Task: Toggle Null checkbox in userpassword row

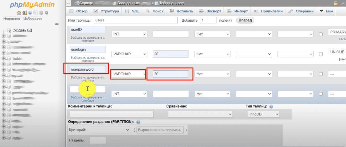Action: (321, 74)
